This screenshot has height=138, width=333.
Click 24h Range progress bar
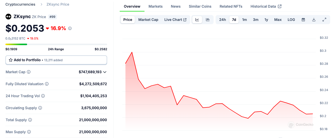coord(56,44)
